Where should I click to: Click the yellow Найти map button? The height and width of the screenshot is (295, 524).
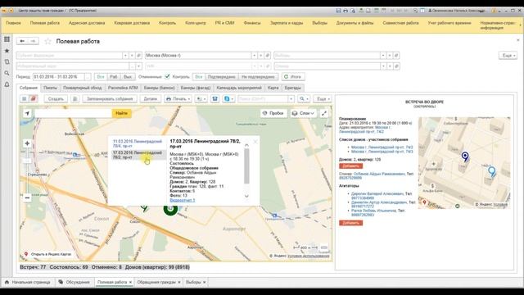pos(121,113)
